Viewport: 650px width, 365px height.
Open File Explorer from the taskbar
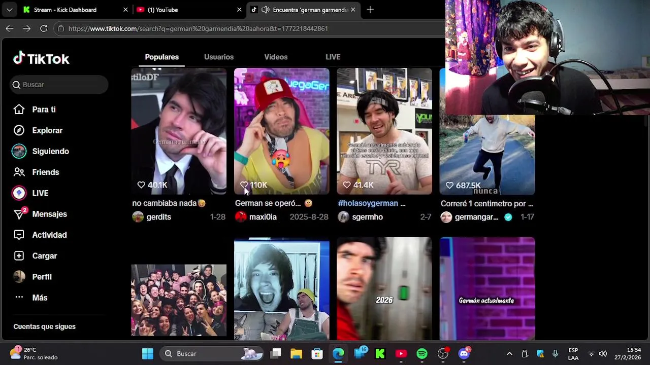coord(296,354)
